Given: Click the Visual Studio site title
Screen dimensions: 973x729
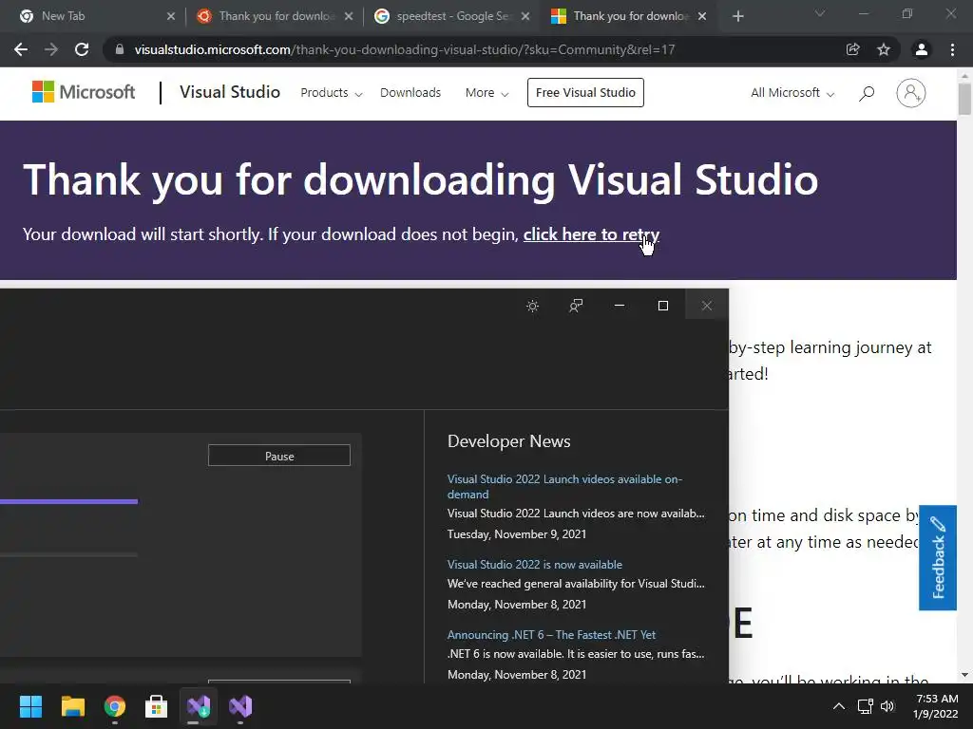Looking at the screenshot, I should tap(230, 92).
